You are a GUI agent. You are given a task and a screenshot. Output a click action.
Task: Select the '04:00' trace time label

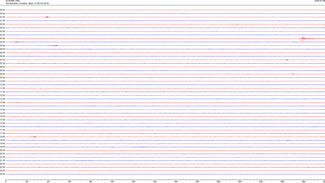[2, 38]
